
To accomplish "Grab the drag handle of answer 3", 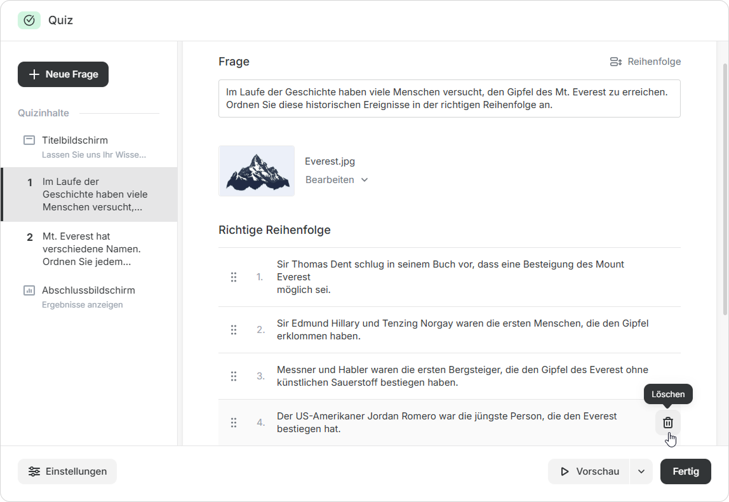I will 234,376.
